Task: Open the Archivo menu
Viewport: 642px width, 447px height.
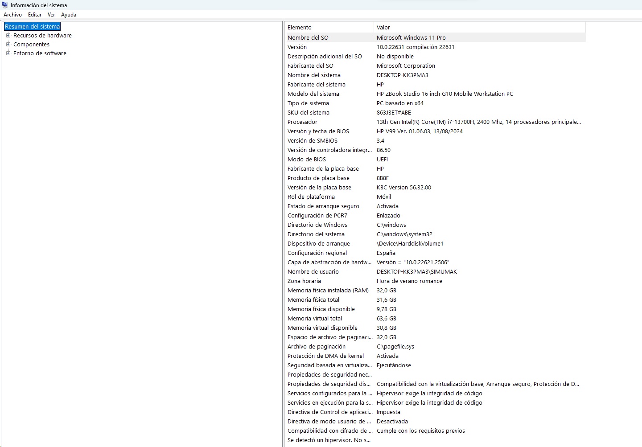Action: (x=12, y=15)
